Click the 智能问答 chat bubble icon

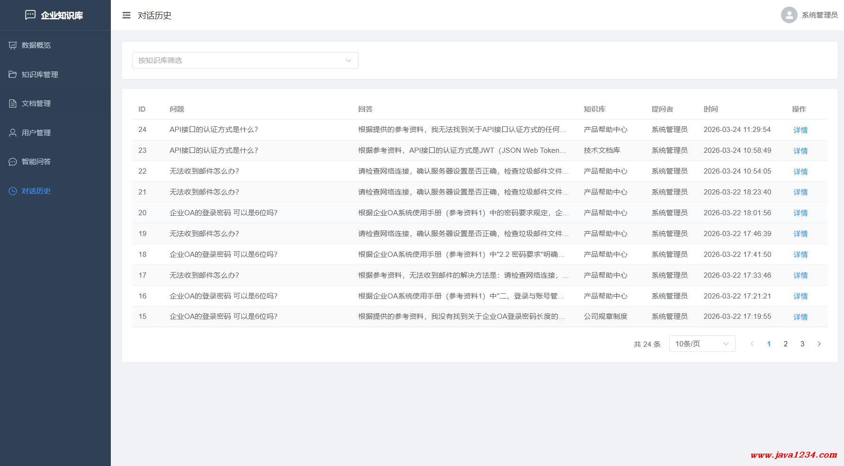(x=13, y=162)
